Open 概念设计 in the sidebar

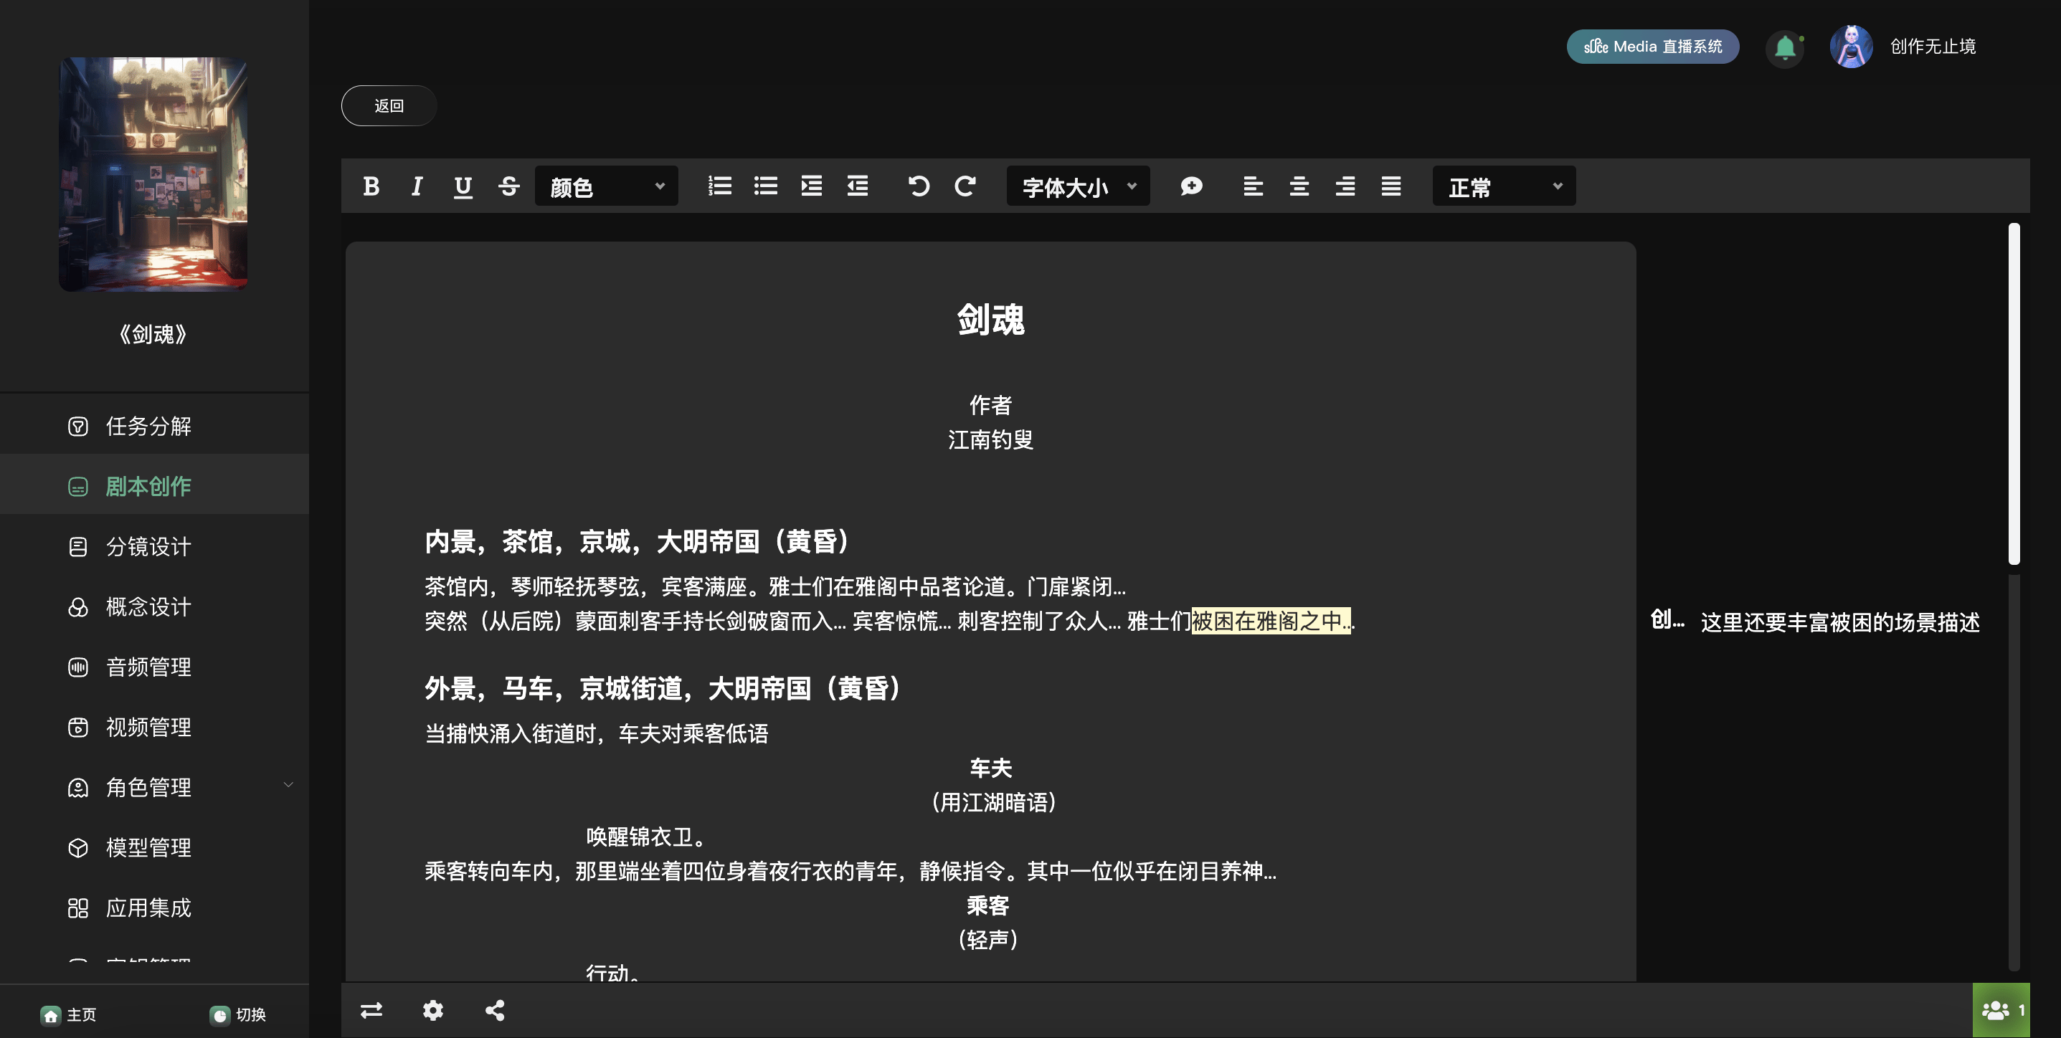[x=154, y=607]
